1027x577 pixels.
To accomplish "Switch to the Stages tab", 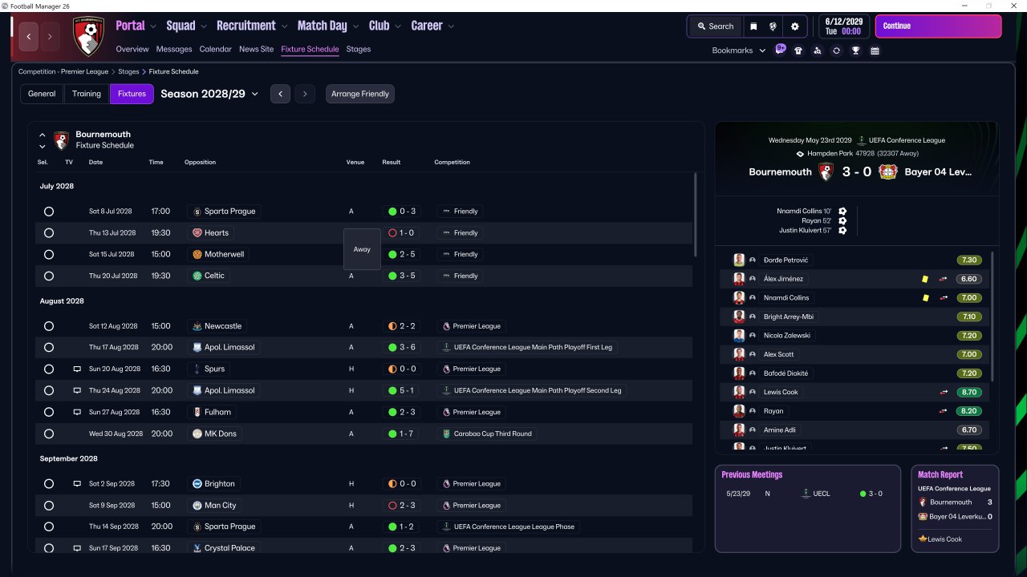I will click(x=358, y=49).
